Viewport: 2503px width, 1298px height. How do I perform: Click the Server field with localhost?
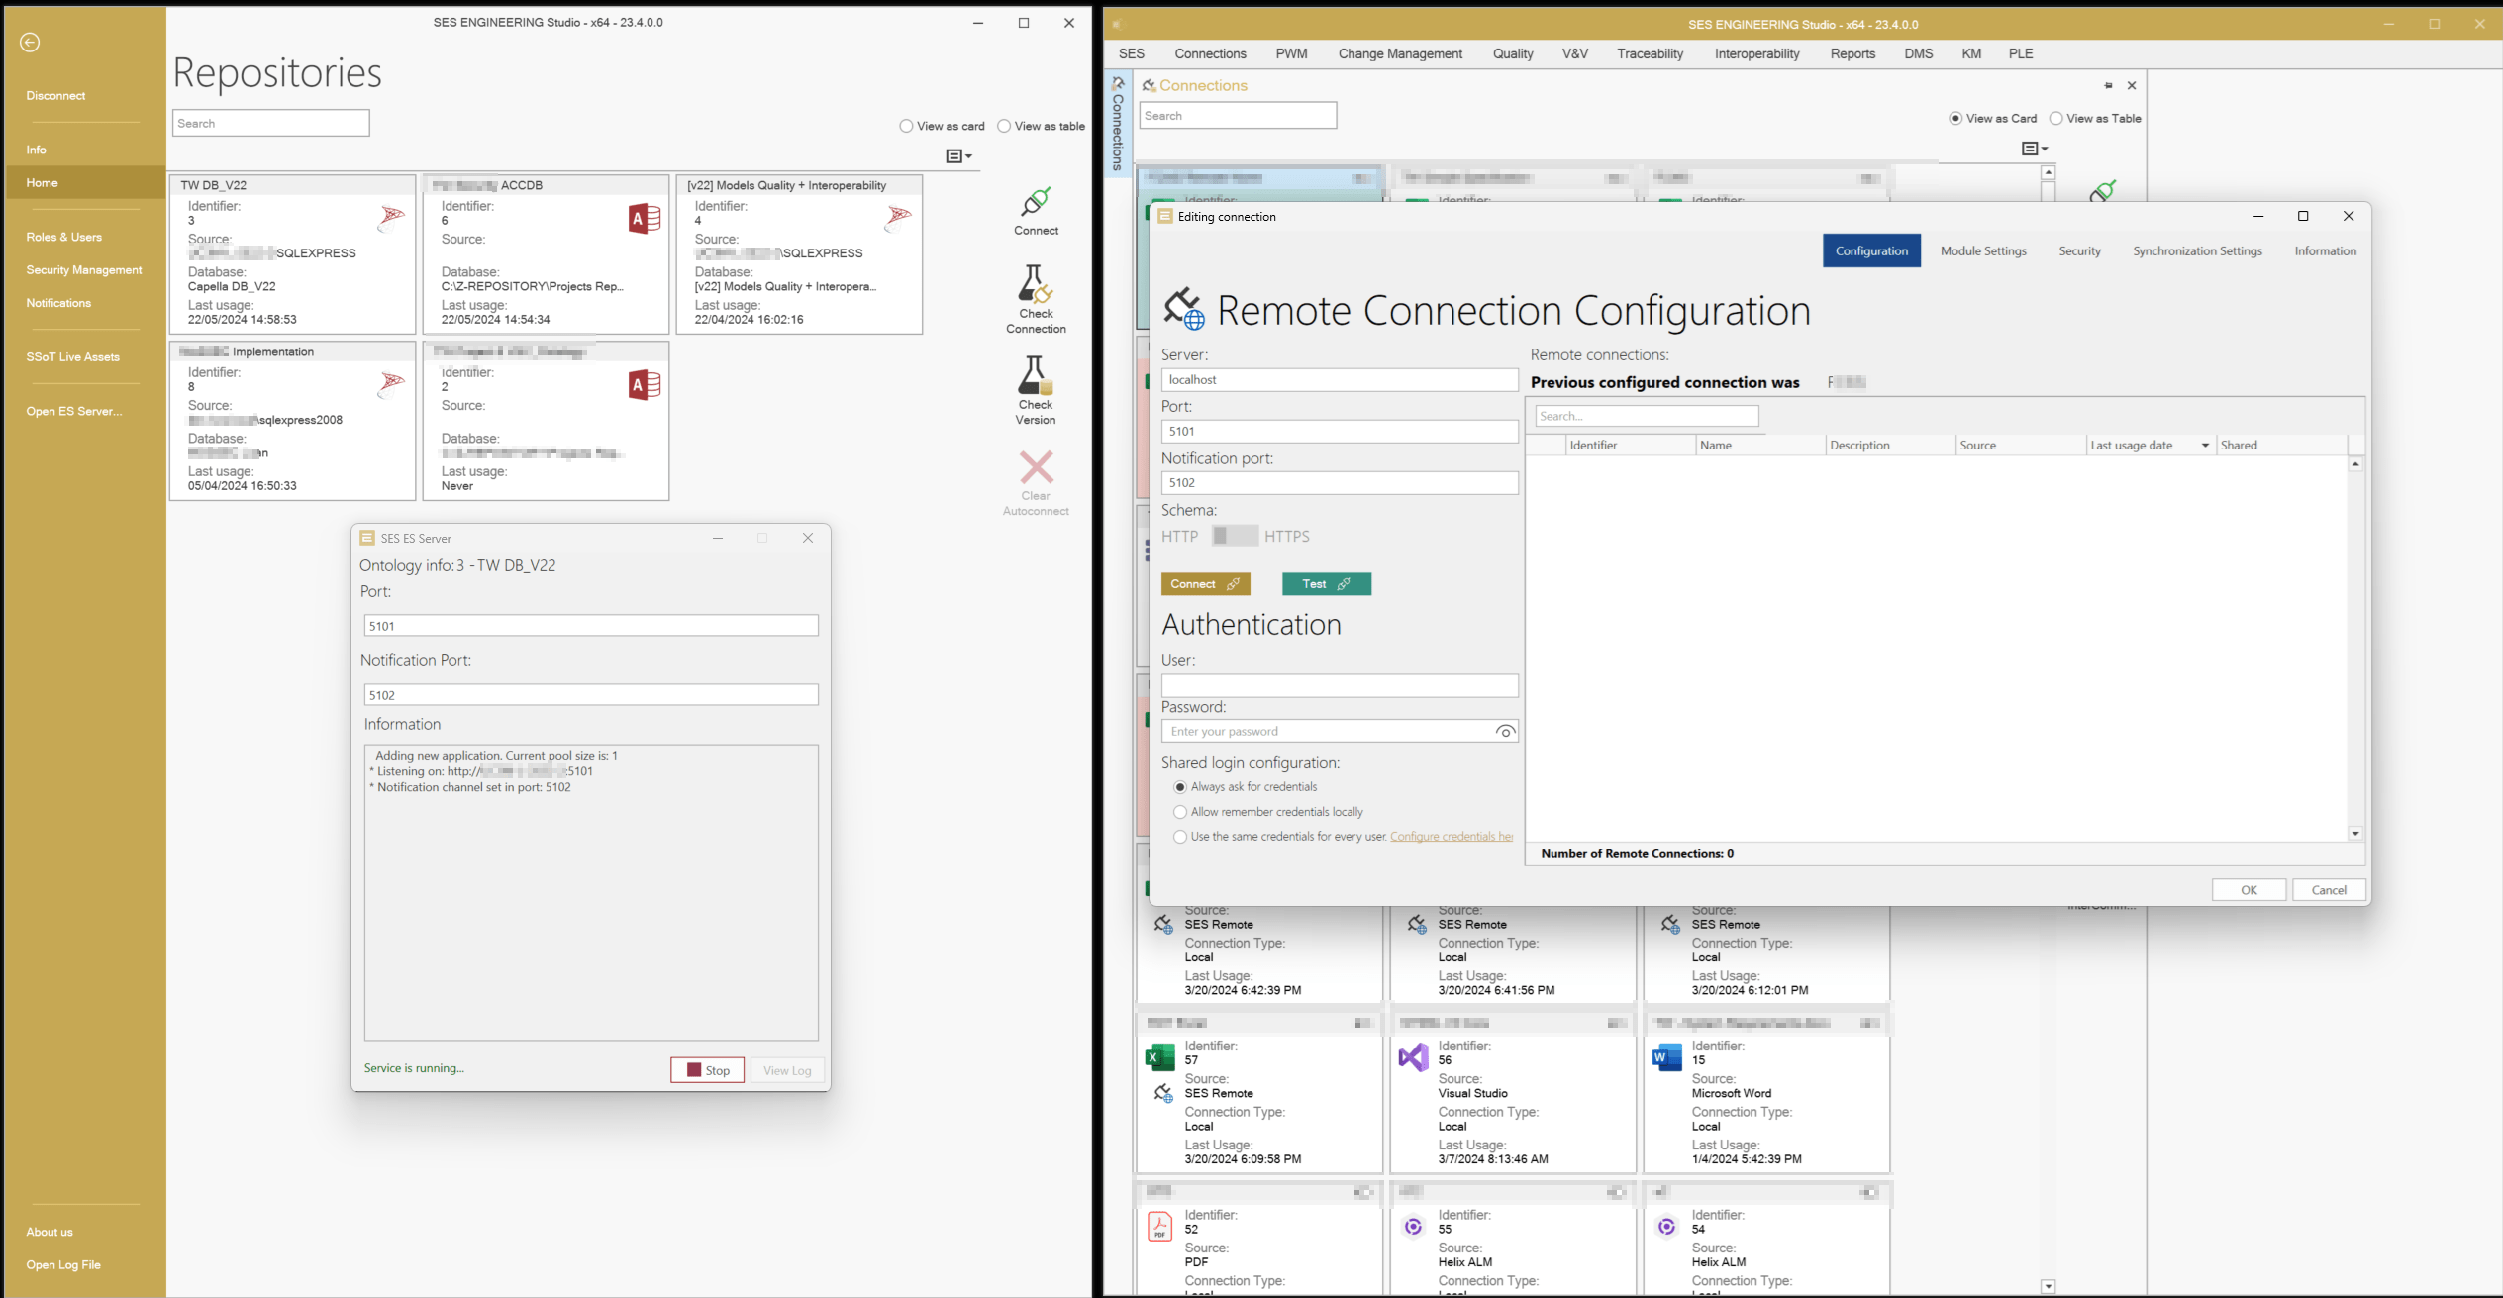[1339, 380]
